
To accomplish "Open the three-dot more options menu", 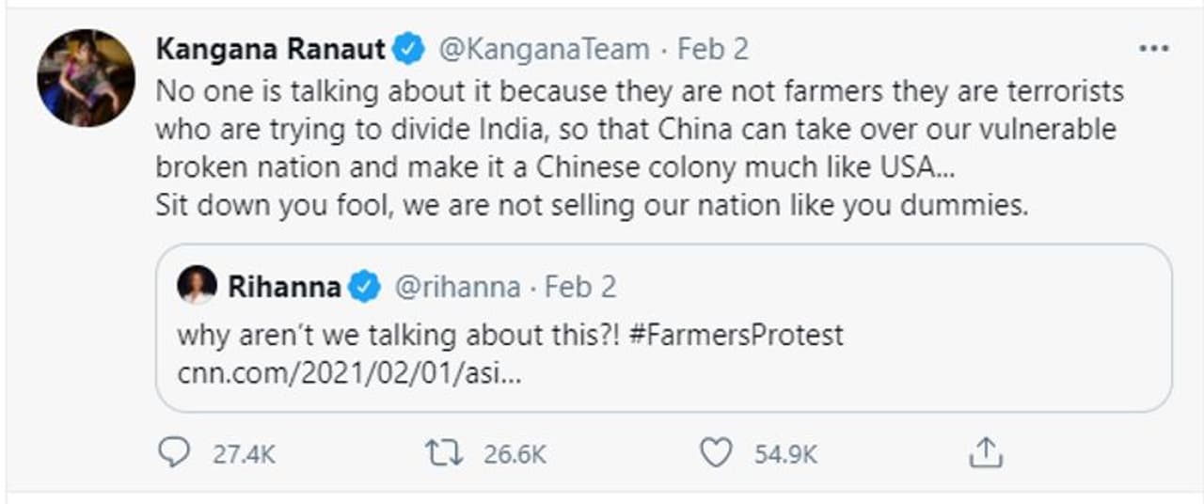I will pos(1153,49).
